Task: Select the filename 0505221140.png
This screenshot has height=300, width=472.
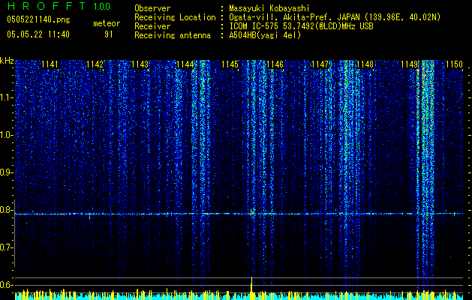Action: point(38,19)
